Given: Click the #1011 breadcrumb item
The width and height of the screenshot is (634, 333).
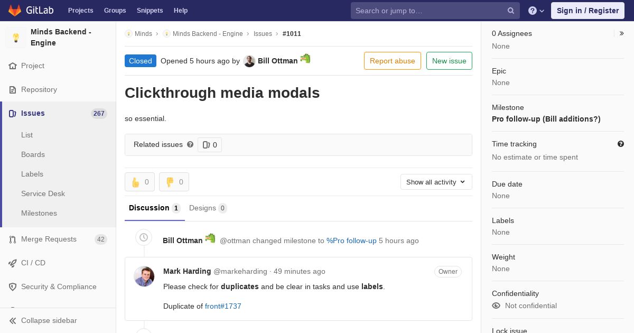Looking at the screenshot, I should pos(292,34).
